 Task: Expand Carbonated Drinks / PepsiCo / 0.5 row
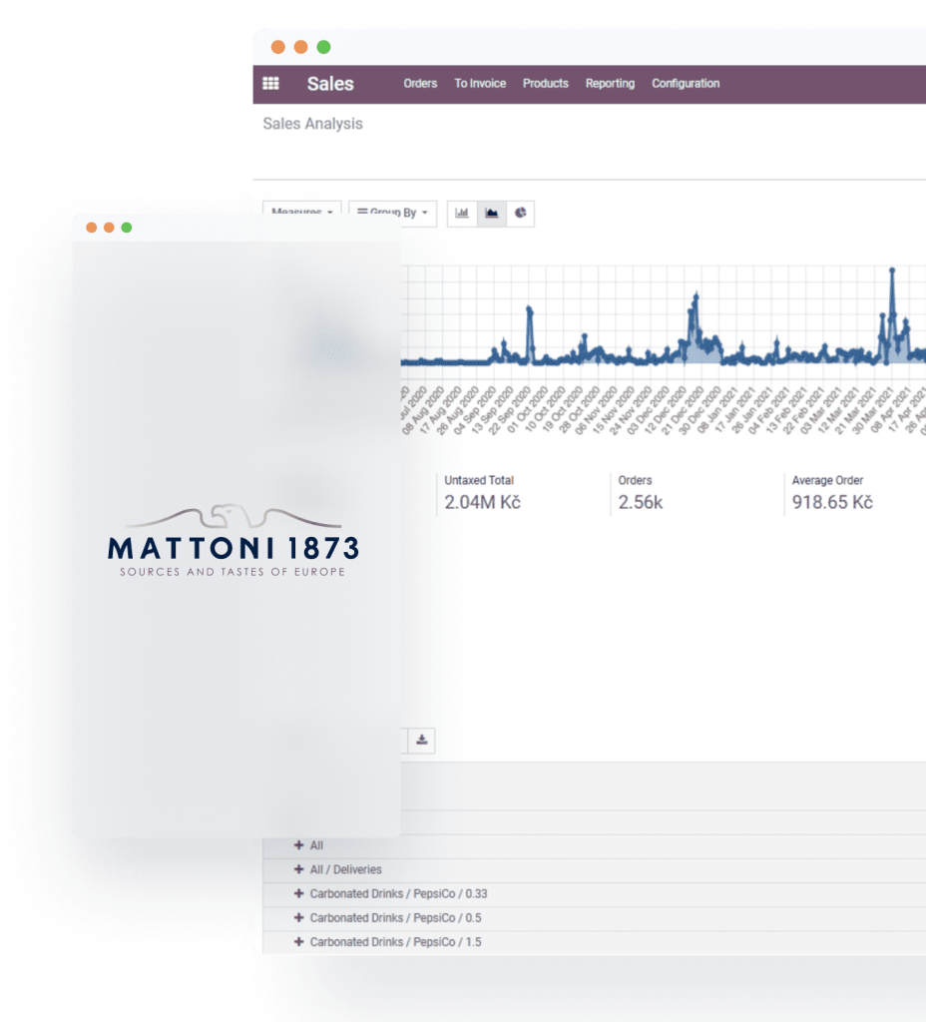point(299,918)
